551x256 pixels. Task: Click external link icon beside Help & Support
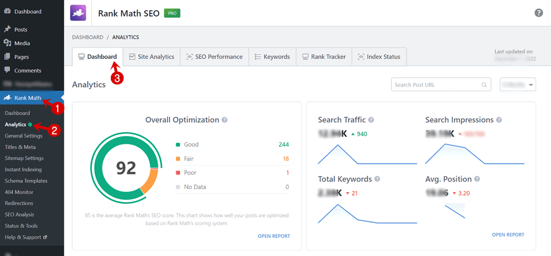[x=45, y=237]
